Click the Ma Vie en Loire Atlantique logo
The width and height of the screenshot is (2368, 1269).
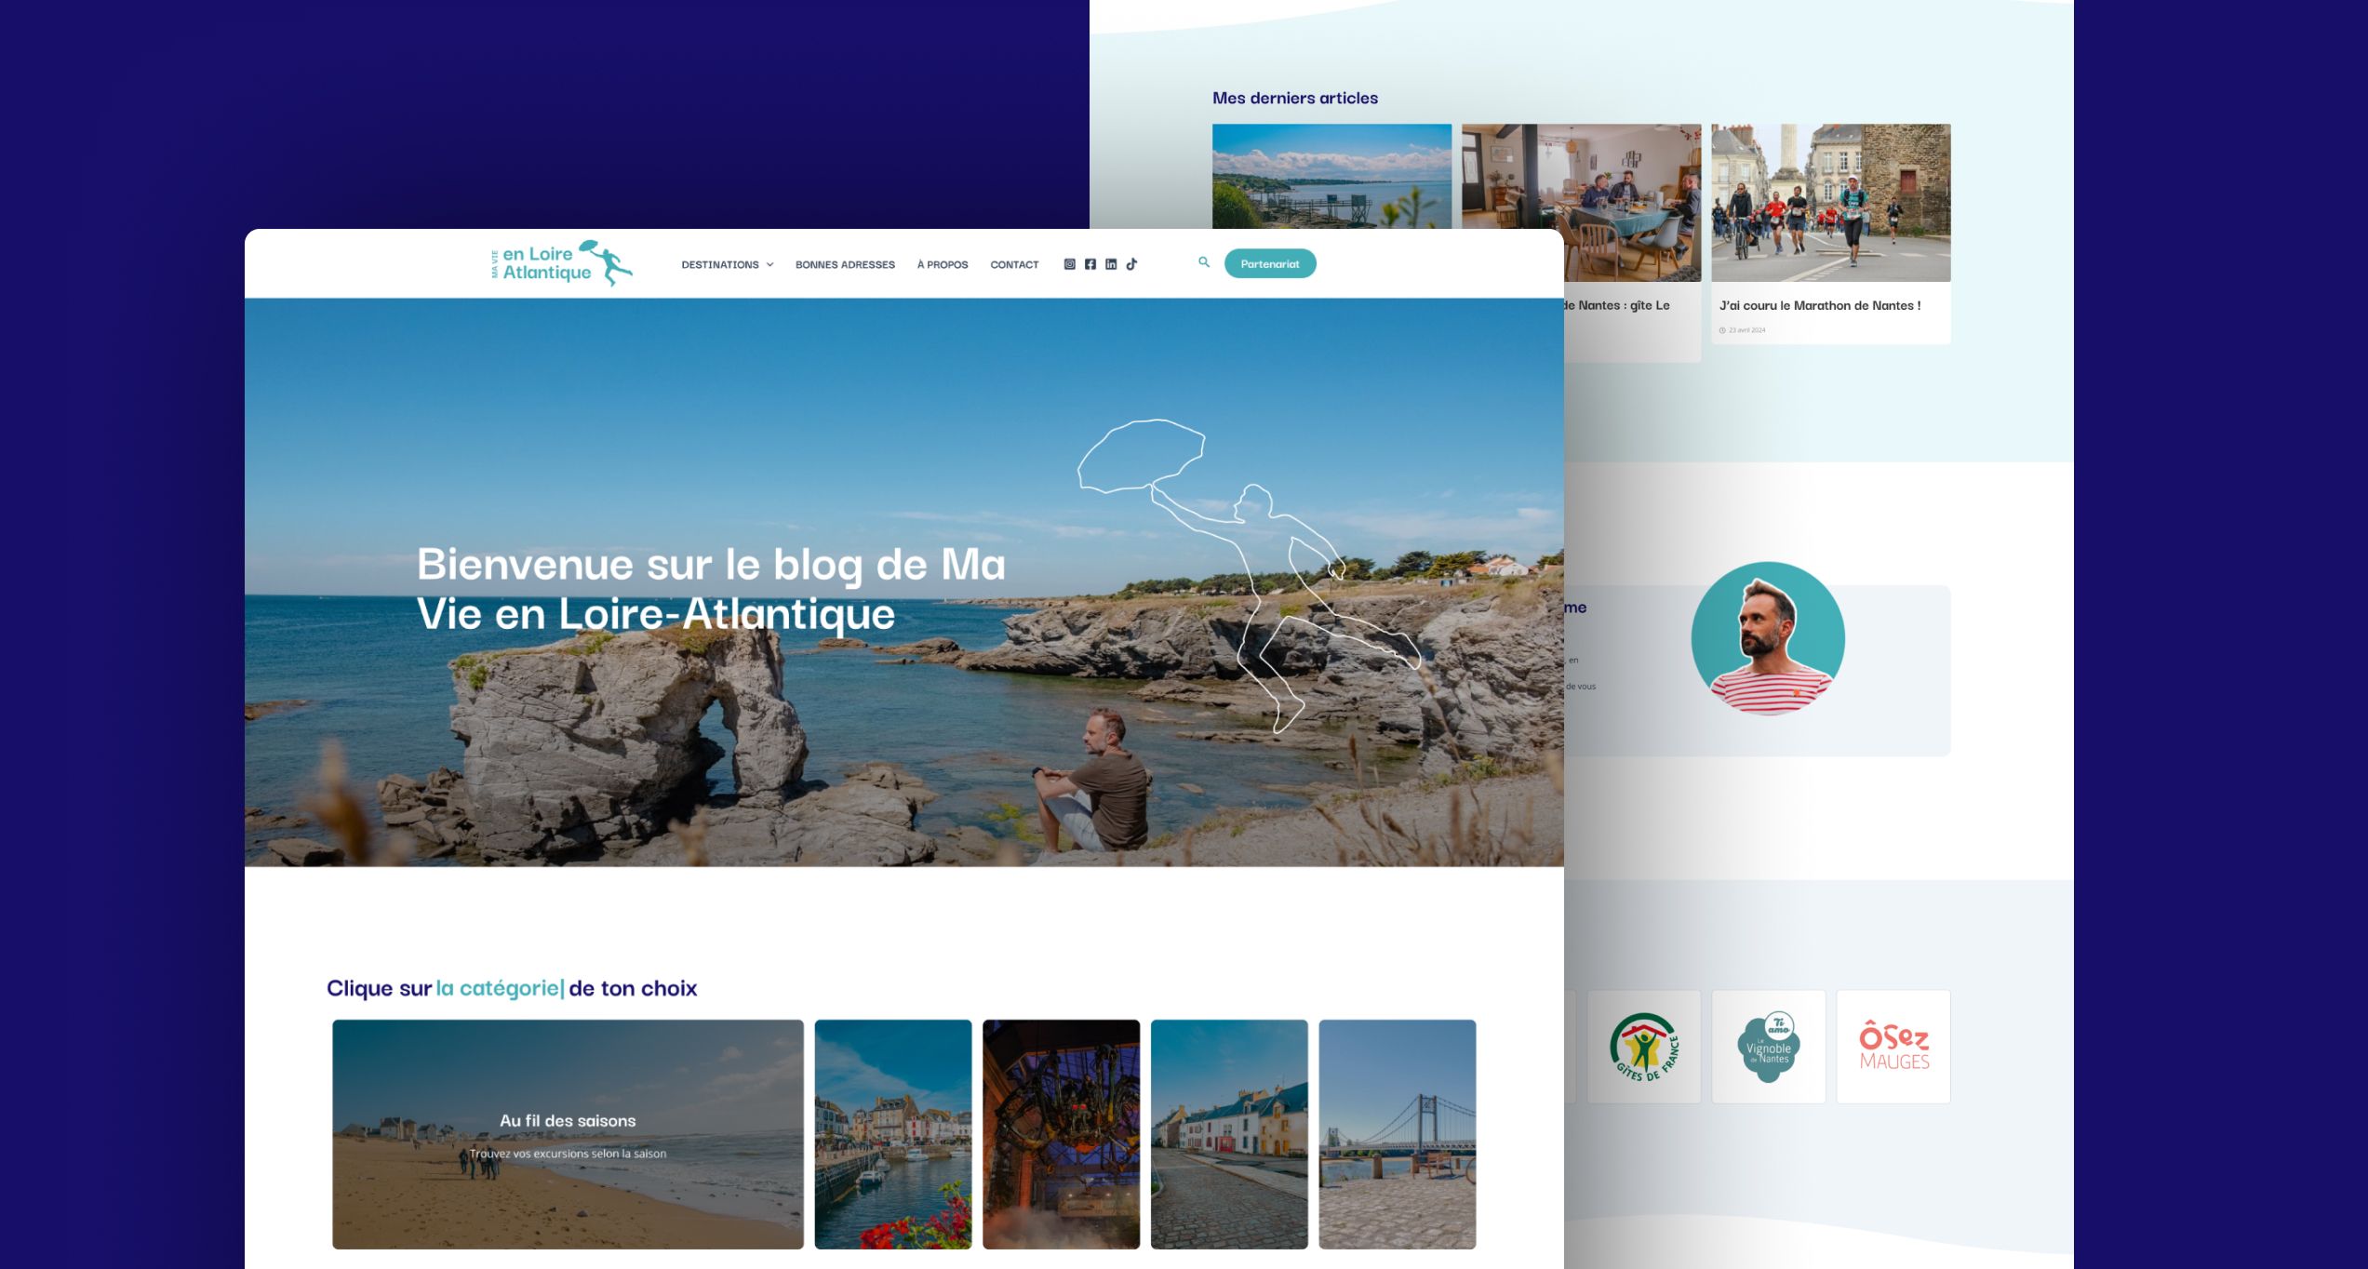(x=561, y=263)
